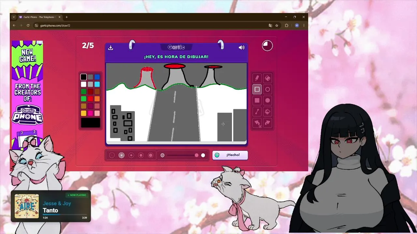Pick the yellow color swatch
The height and width of the screenshot is (234, 417).
83,113
